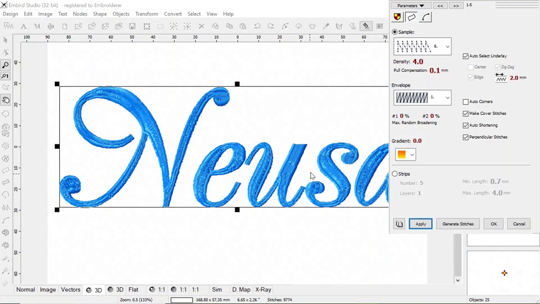Open the Convert menu
This screenshot has width=540, height=304.
(x=173, y=14)
